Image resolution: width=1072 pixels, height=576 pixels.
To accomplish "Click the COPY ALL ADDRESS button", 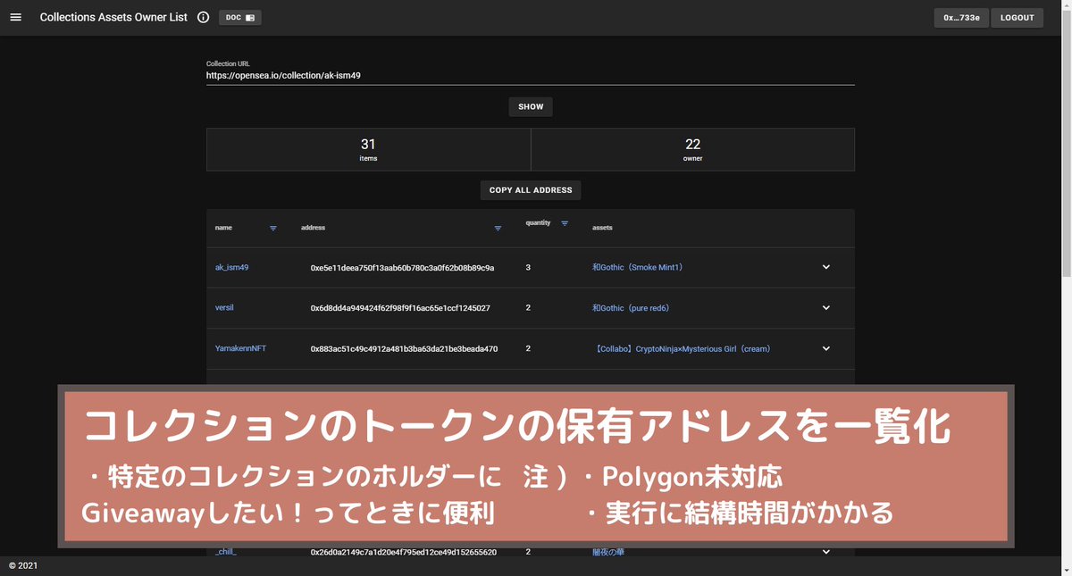I will tap(531, 189).
